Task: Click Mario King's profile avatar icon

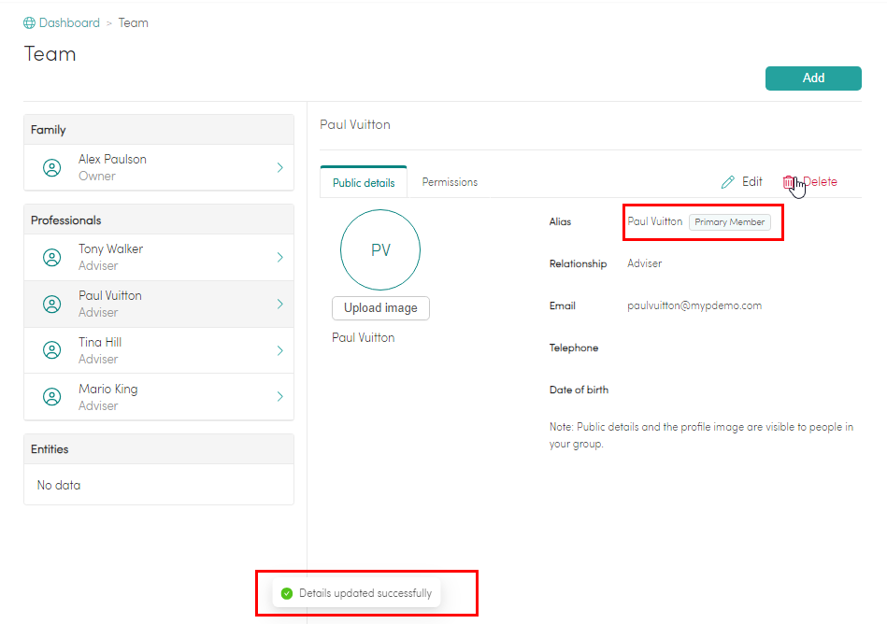Action: click(x=52, y=397)
